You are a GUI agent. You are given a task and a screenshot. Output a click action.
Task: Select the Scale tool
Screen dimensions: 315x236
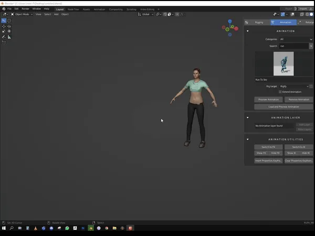coord(4,31)
